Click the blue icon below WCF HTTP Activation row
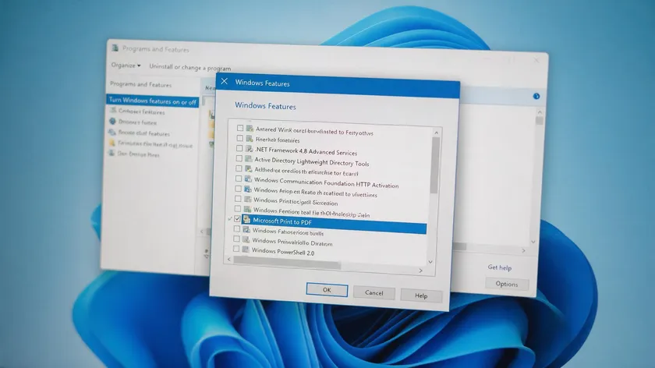 (248, 189)
